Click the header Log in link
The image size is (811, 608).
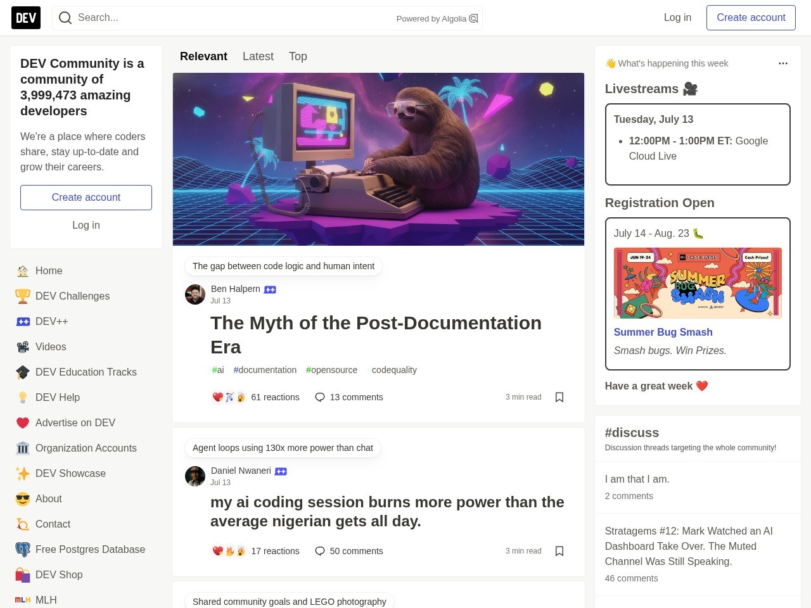[677, 18]
